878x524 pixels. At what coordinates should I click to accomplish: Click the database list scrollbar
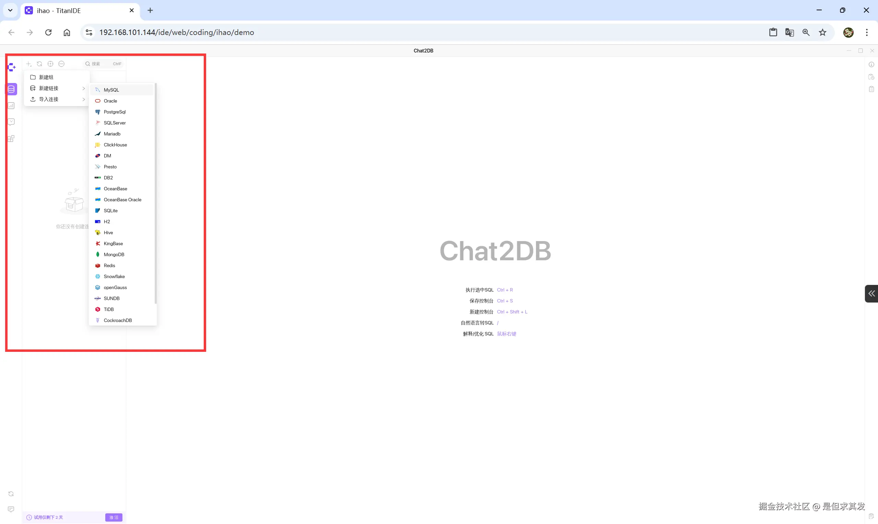155,193
